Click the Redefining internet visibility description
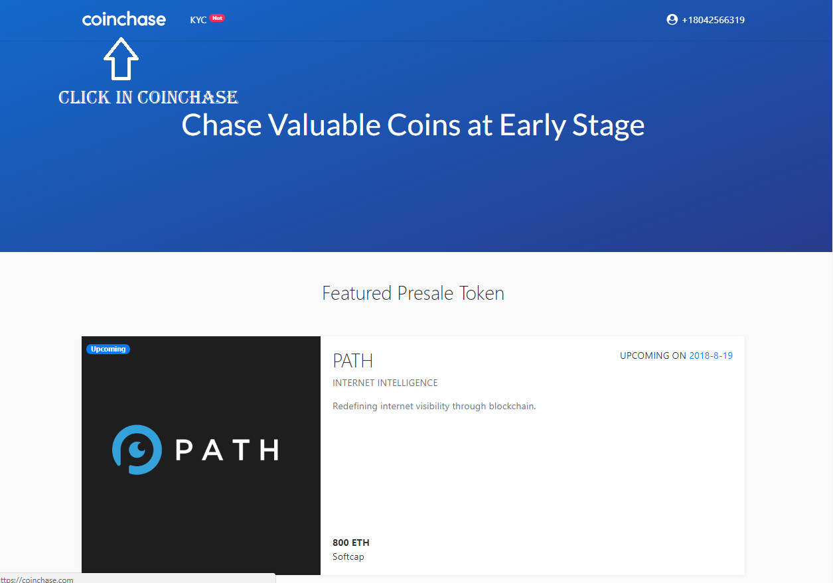This screenshot has width=833, height=583. [x=434, y=406]
